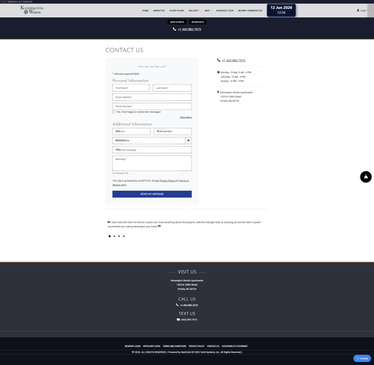374x365 pixels.
Task: Click the Applicants button
Action: (x=177, y=22)
